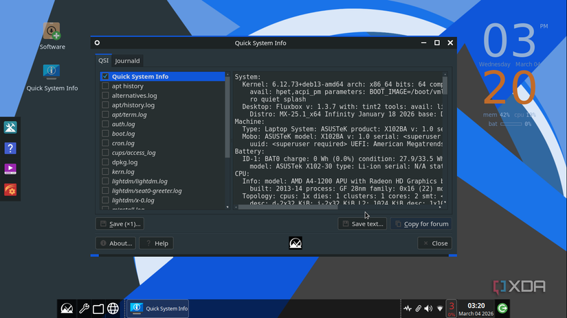Tick the apt/history.log checkbox
Image resolution: width=567 pixels, height=318 pixels.
pos(105,105)
